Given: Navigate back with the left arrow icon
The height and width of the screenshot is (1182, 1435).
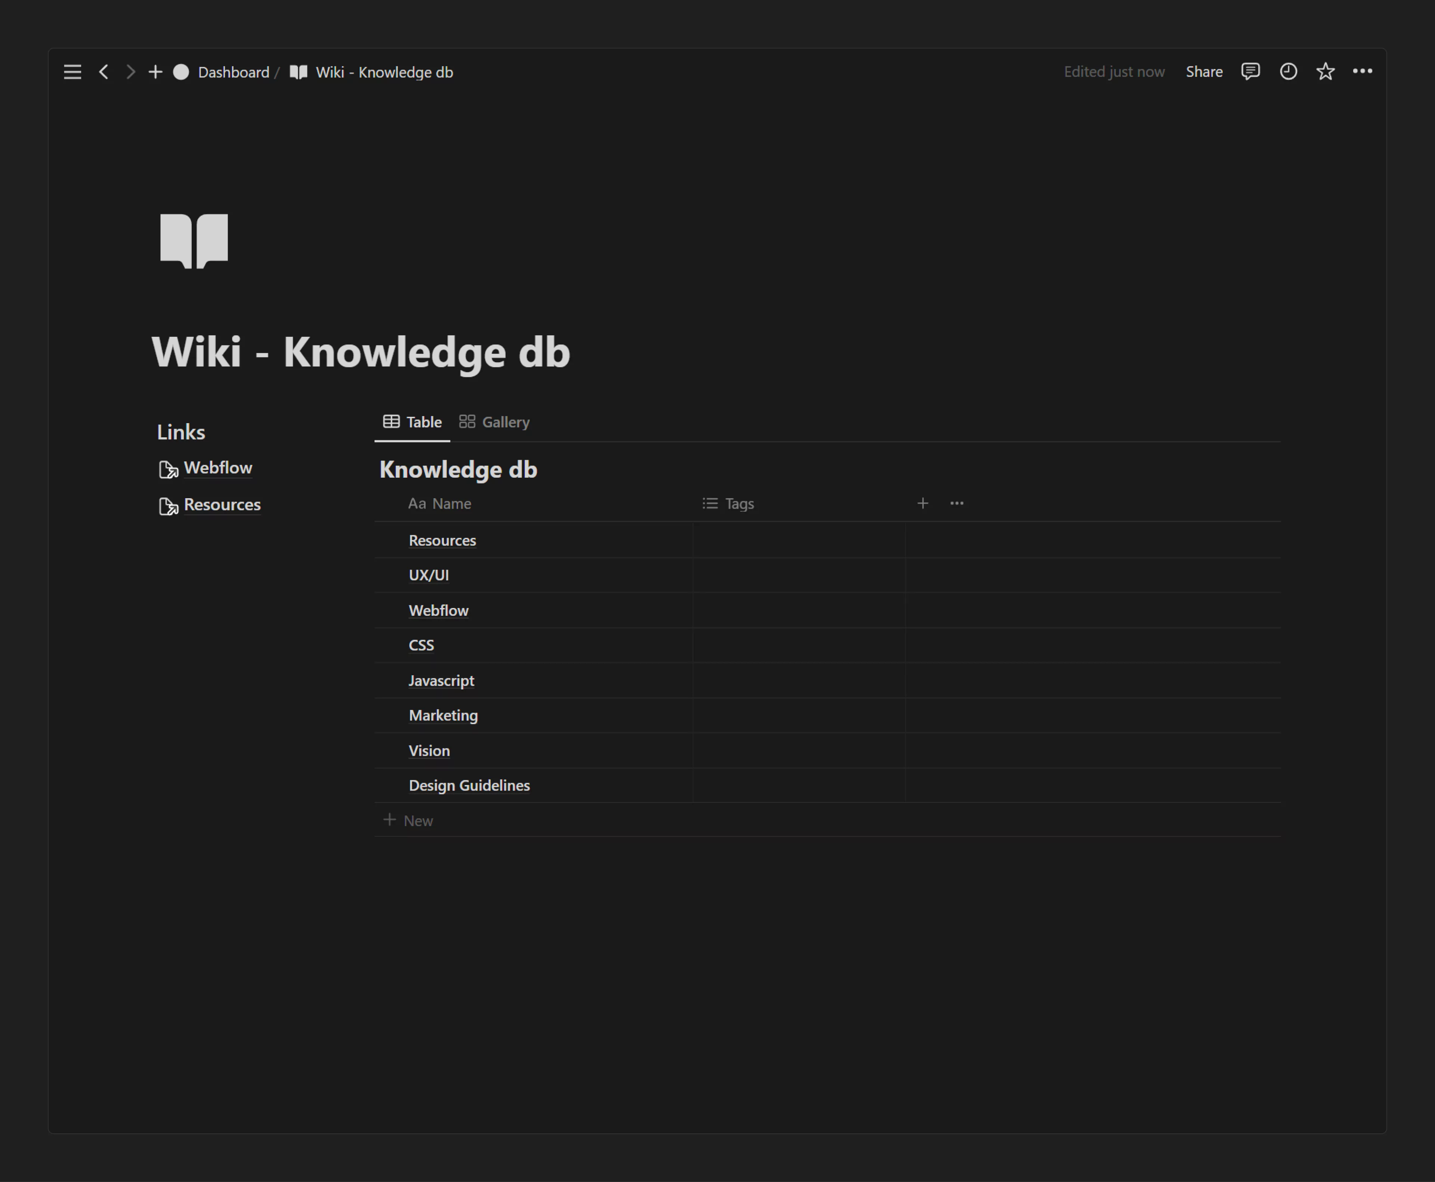Looking at the screenshot, I should pyautogui.click(x=104, y=71).
